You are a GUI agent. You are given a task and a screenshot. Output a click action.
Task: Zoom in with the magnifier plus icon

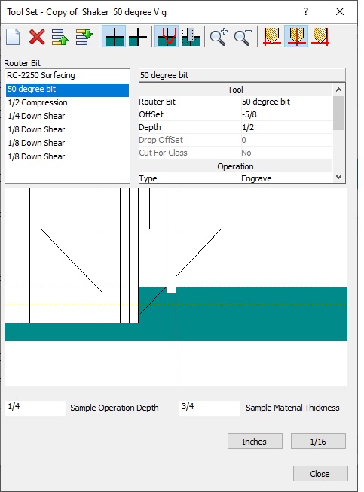[219, 37]
